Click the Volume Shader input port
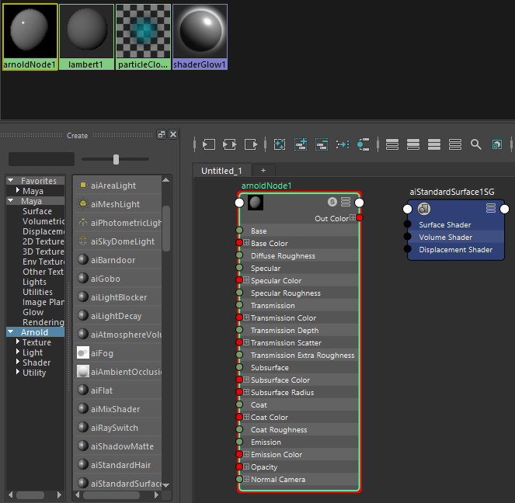The image size is (515, 503). click(407, 236)
